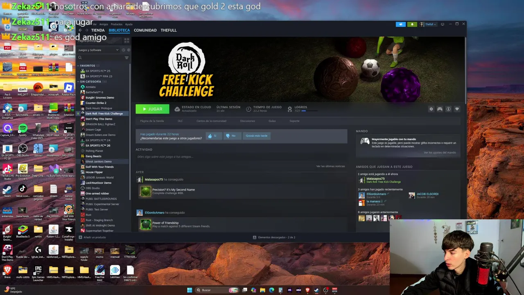This screenshot has width=524, height=295.
Task: Open Spotify desktop shortcut
Action: [23, 130]
